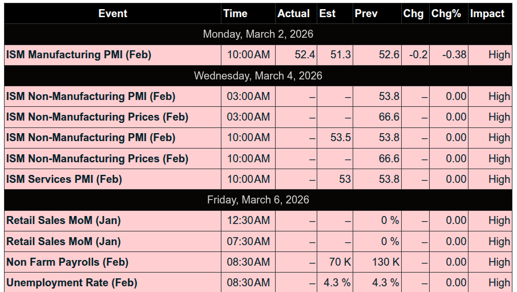Screen dimensions: 517x292
Task: Select the Est column header
Action: tap(328, 14)
